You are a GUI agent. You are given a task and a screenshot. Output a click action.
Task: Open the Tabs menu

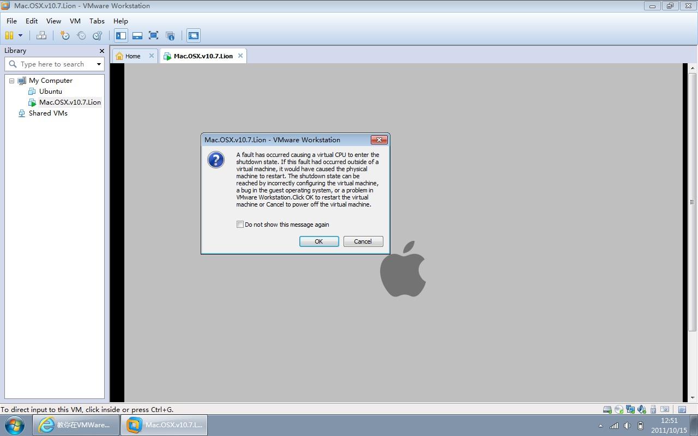pos(97,21)
